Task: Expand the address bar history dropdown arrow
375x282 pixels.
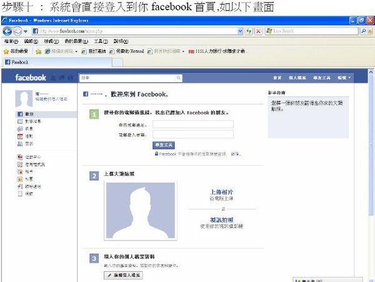Action: [x=241, y=31]
